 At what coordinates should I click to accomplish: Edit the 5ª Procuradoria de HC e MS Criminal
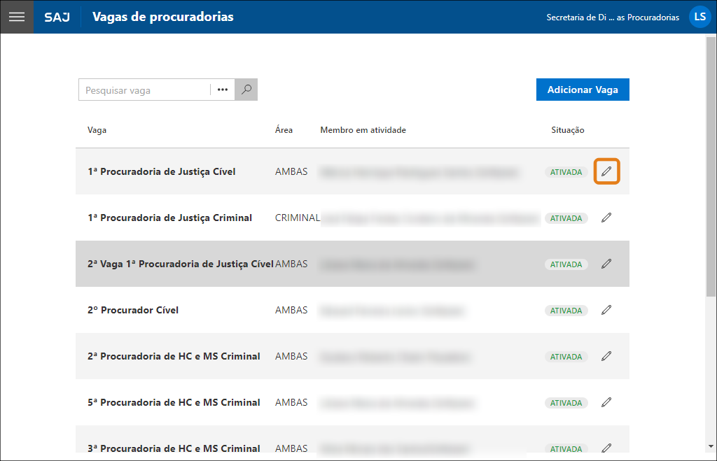point(606,402)
